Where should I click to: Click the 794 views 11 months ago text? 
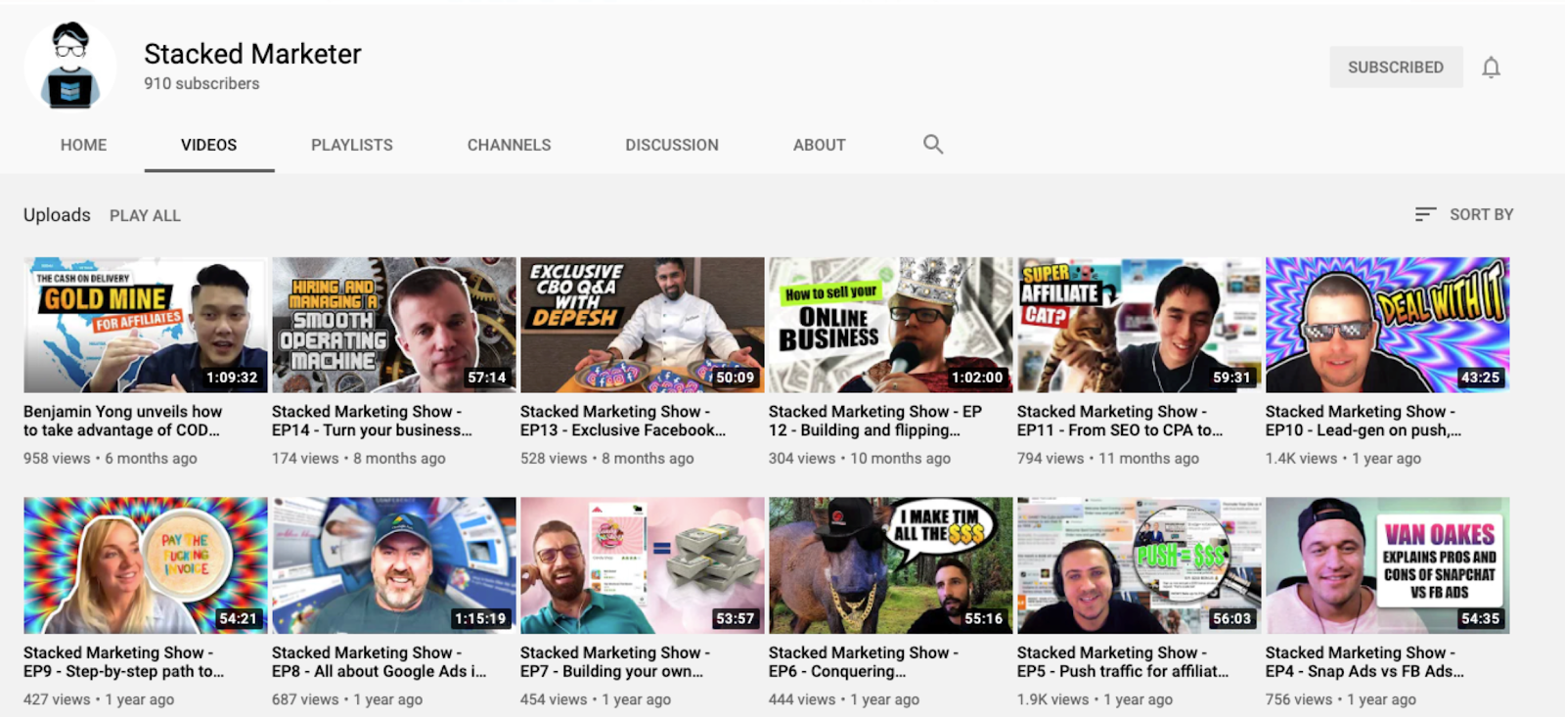[x=1108, y=458]
